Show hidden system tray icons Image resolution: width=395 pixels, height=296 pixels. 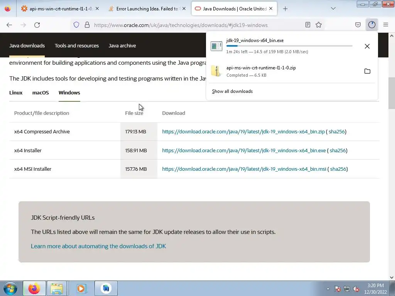tap(328, 289)
